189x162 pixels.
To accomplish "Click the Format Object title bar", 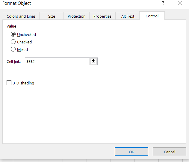I will (75, 3).
